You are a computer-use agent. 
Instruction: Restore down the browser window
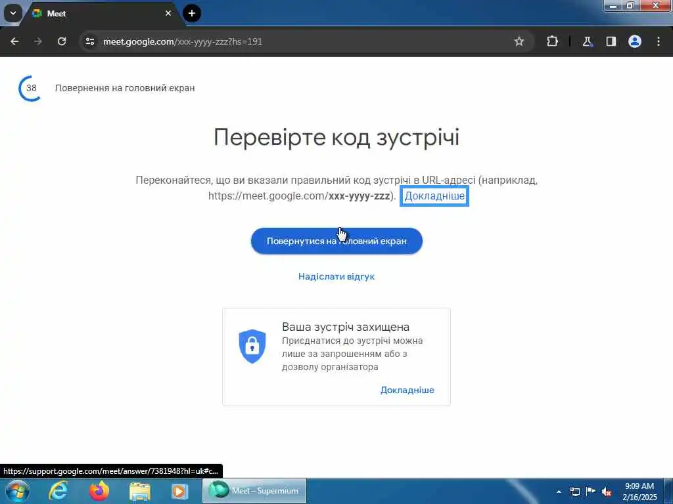point(630,5)
